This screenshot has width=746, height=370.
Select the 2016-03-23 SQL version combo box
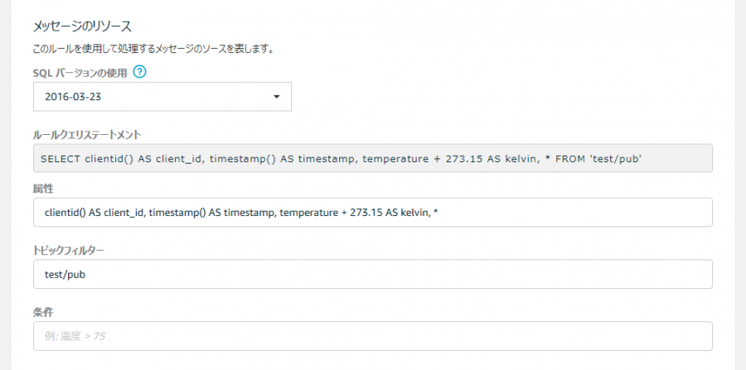[x=162, y=97]
